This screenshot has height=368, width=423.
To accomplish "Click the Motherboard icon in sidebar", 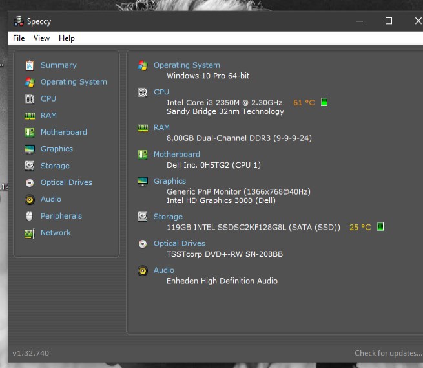I will click(30, 133).
